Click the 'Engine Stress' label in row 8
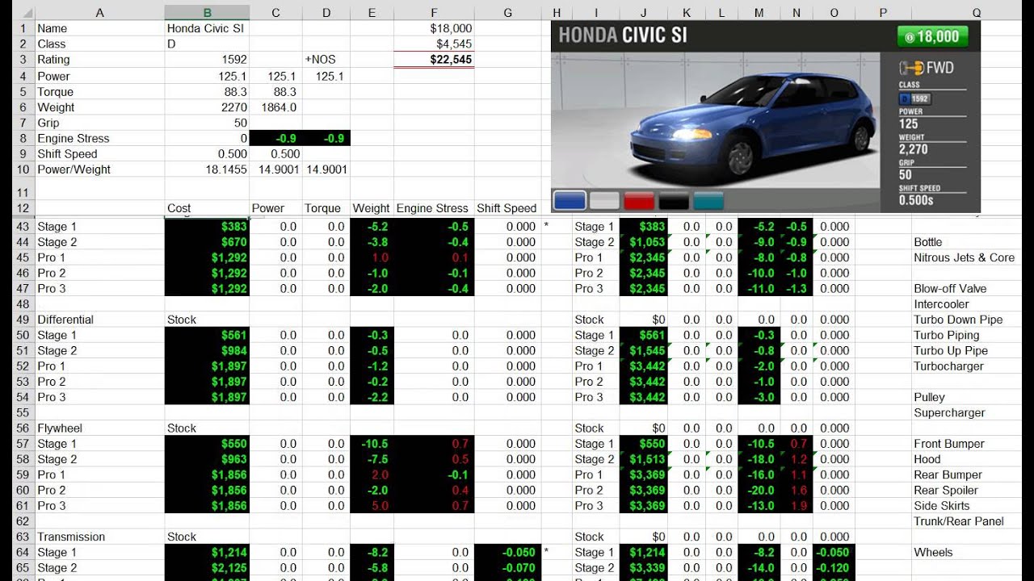This screenshot has width=1034, height=581. [x=99, y=139]
